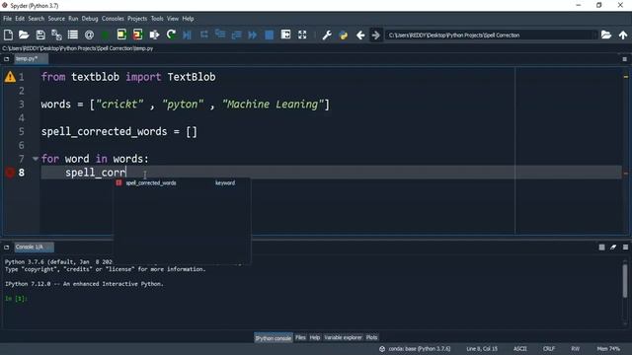Open the Run menu

pos(73,19)
